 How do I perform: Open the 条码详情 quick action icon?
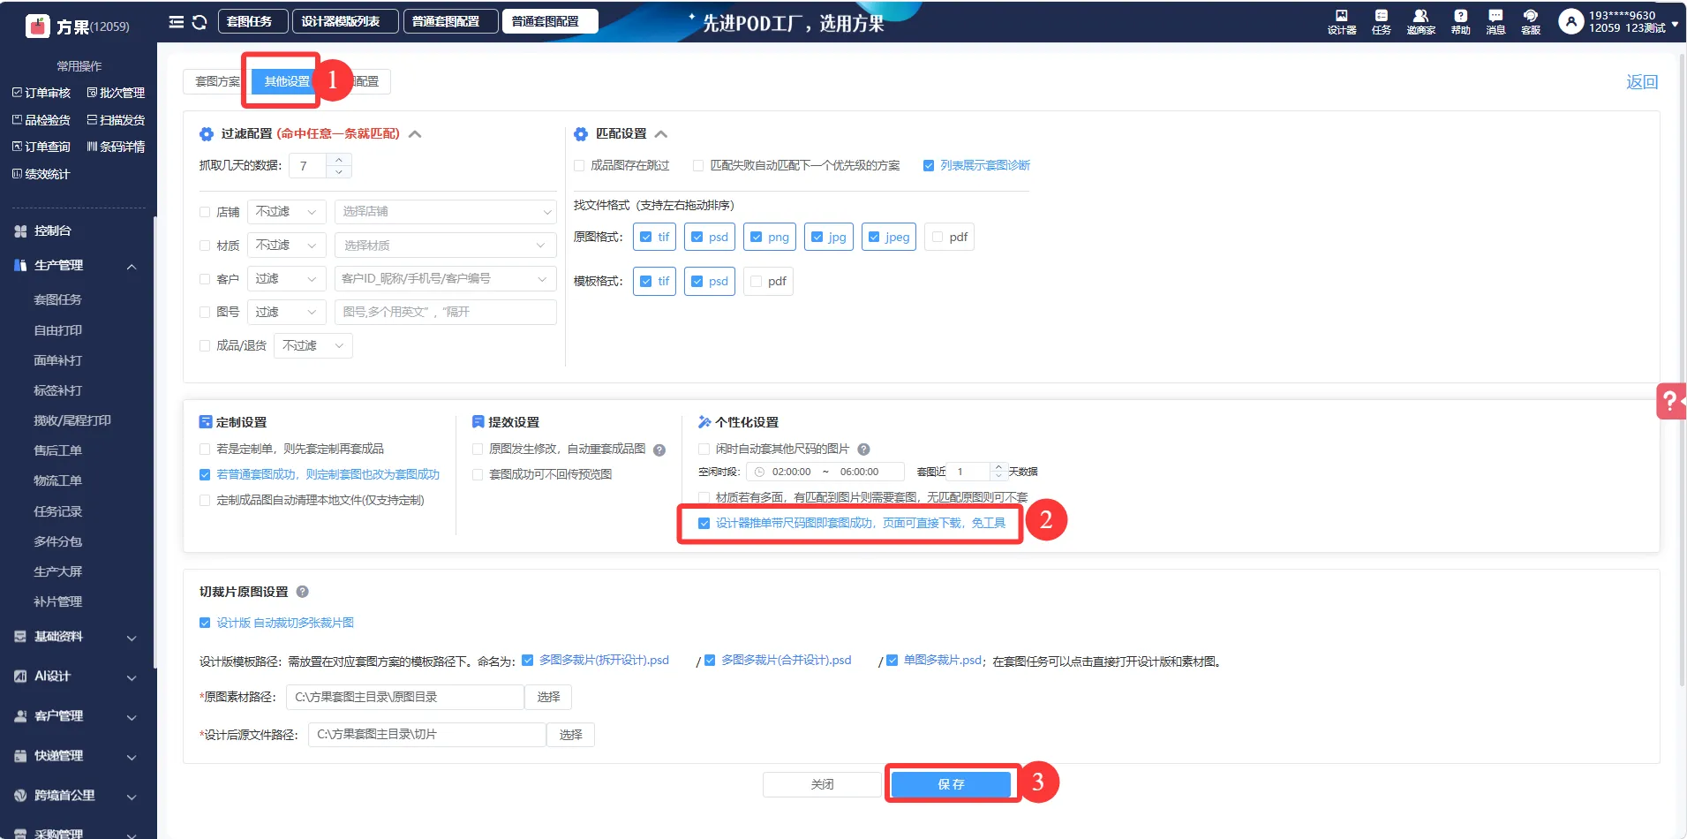(x=92, y=147)
